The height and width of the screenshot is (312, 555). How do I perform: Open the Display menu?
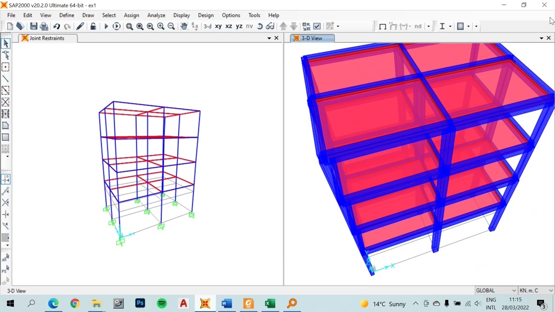click(182, 15)
